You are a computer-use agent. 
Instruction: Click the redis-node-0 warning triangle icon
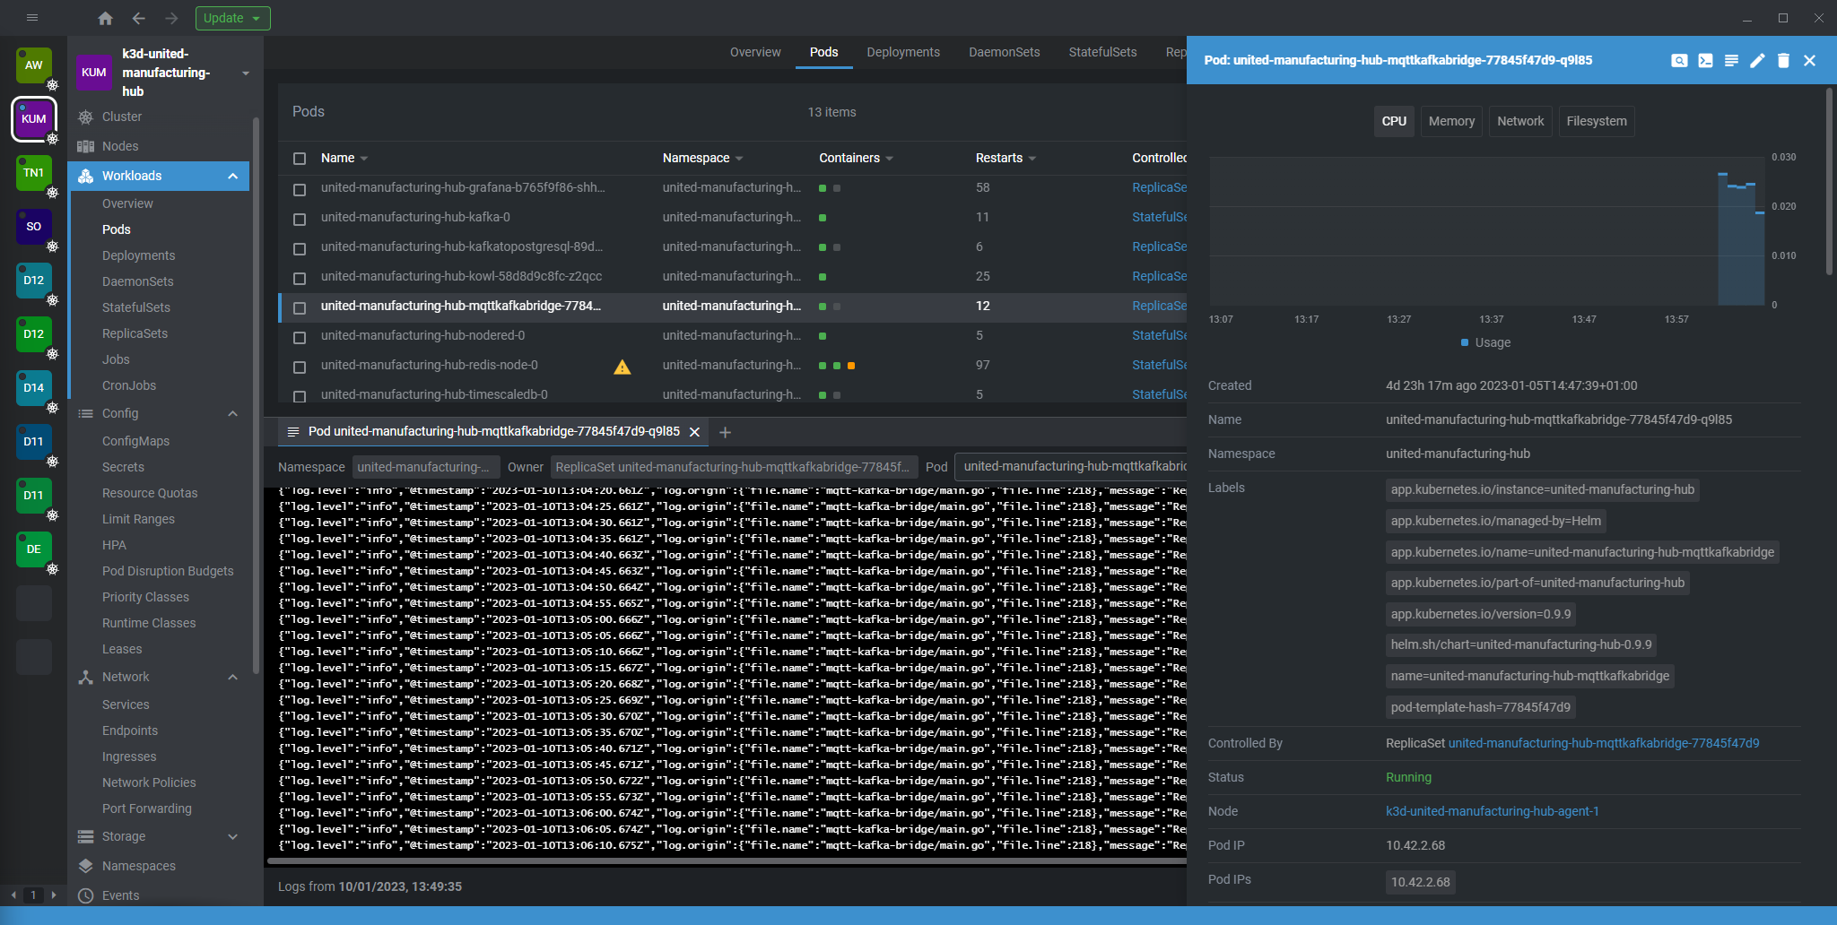pyautogui.click(x=622, y=366)
